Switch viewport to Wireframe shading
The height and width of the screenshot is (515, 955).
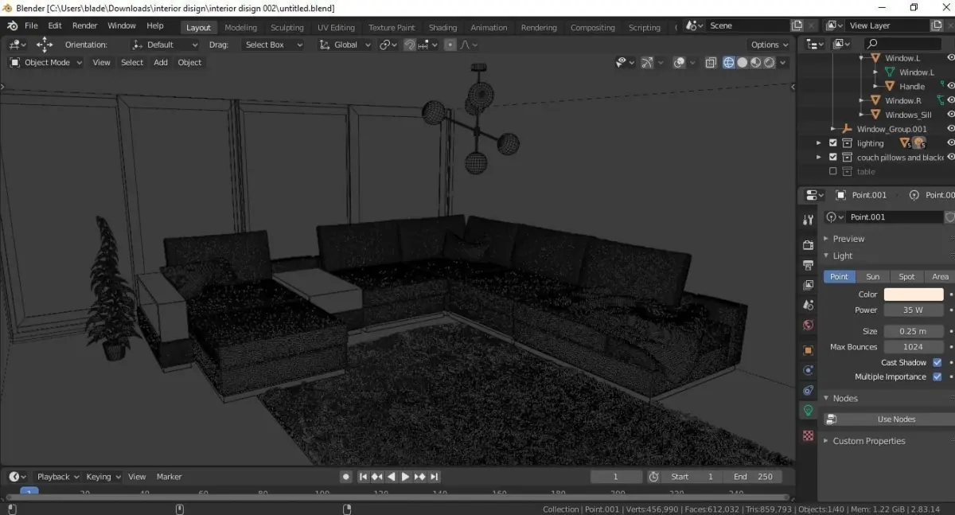coord(728,63)
